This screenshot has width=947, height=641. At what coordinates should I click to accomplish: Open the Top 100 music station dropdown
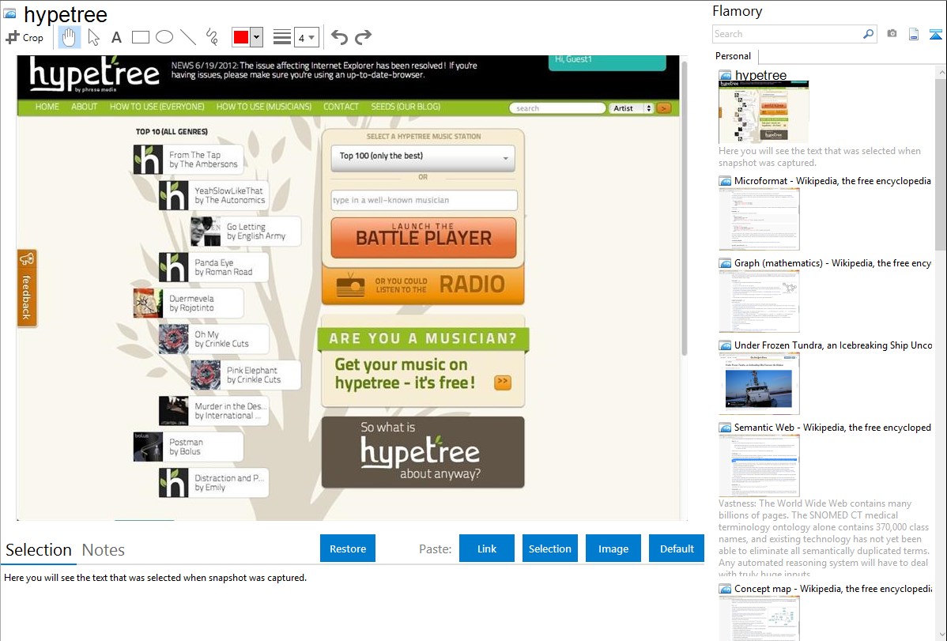(423, 156)
